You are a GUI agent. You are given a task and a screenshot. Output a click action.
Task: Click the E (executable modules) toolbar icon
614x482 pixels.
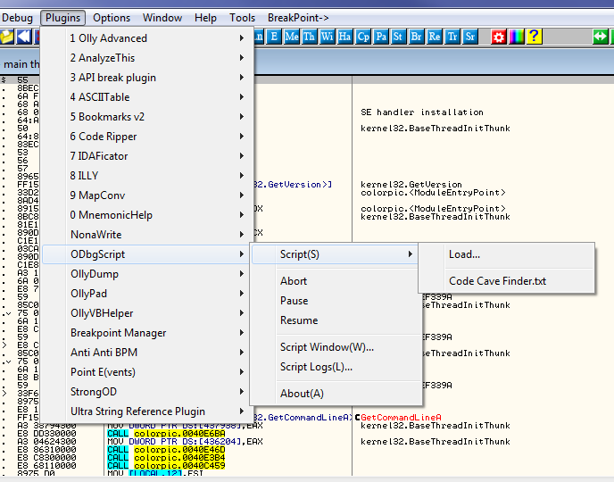tap(274, 37)
